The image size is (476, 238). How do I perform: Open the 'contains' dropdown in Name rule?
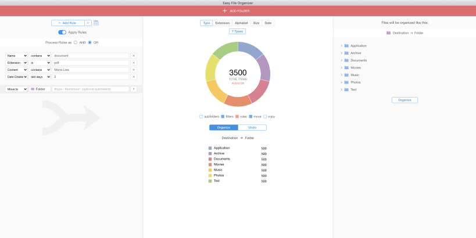[40, 56]
